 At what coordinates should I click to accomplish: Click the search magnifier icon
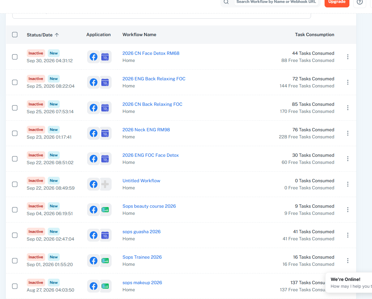pos(226,2)
